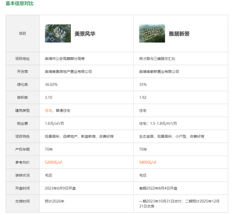Screen dimensions: 232x215
Task: Select the 开发商 row label
Action: pyautogui.click(x=23, y=72)
